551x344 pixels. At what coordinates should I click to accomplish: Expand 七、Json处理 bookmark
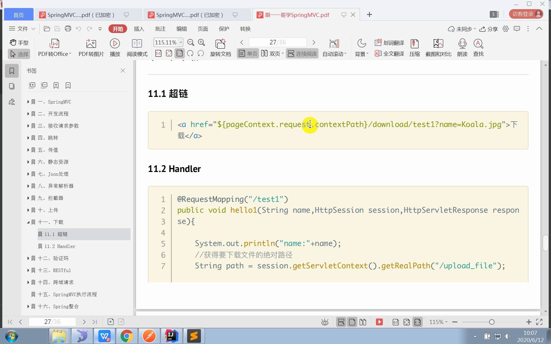[28, 174]
